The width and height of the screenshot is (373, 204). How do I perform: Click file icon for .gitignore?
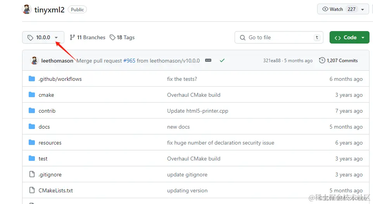click(x=32, y=174)
